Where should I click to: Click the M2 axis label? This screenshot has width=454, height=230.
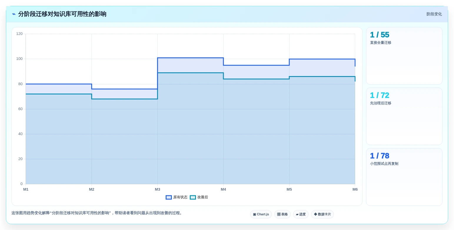tap(92, 189)
